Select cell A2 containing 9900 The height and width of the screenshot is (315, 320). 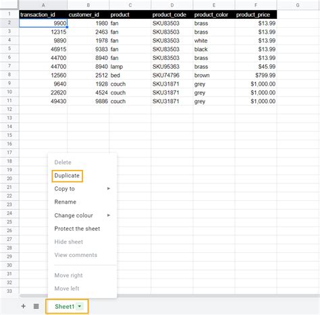[43, 23]
